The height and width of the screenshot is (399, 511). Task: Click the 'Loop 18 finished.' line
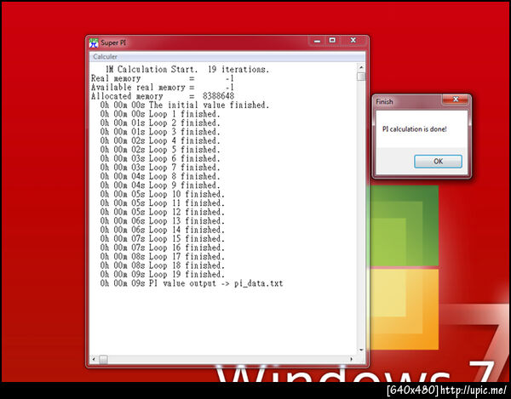tap(163, 265)
